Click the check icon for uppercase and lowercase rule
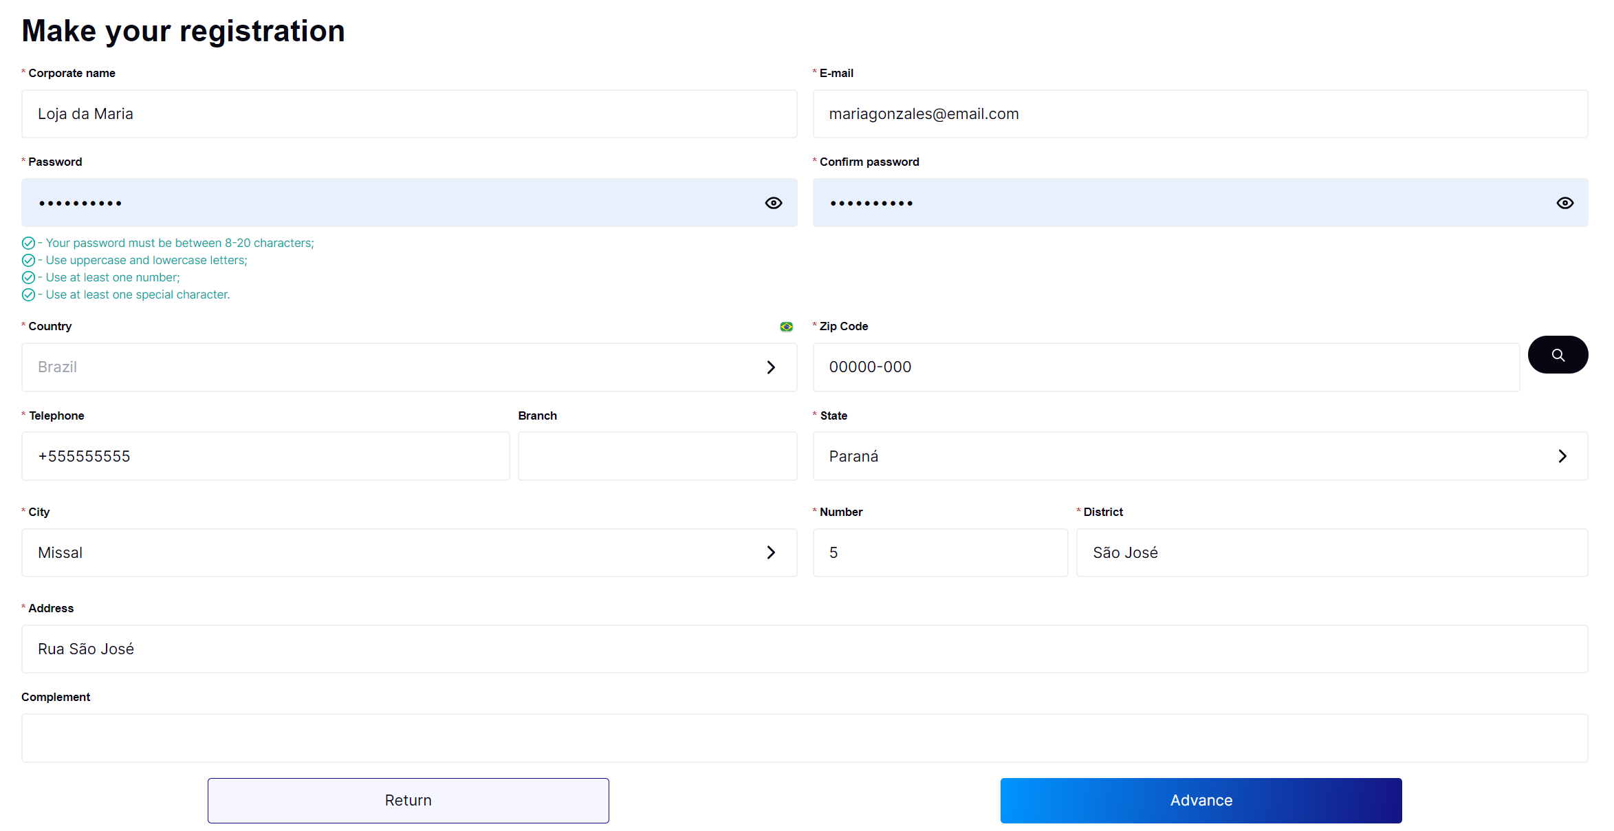Viewport: 1614px width, 831px height. point(28,260)
